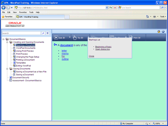Open the Tools menu in menu bar
Image resolution: width=168 pixels, height=126 pixels.
(31, 12)
